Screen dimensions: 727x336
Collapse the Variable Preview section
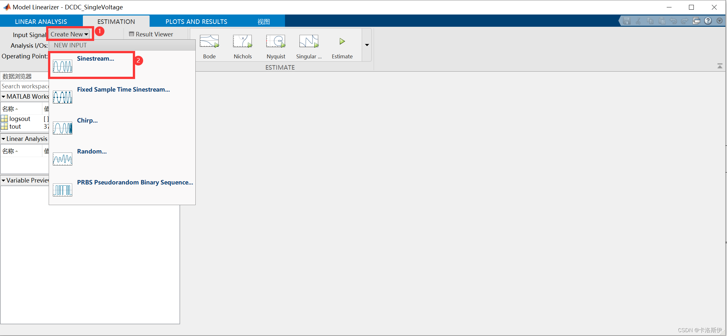[3, 181]
